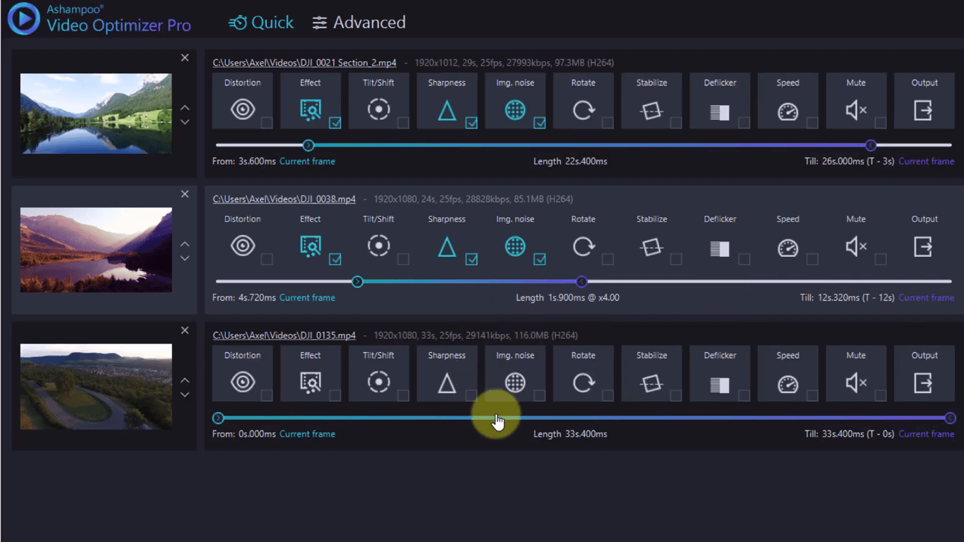Disable Sharpness checkbox for DJI_0038.mp4
The height and width of the screenshot is (542, 964).
pos(471,259)
